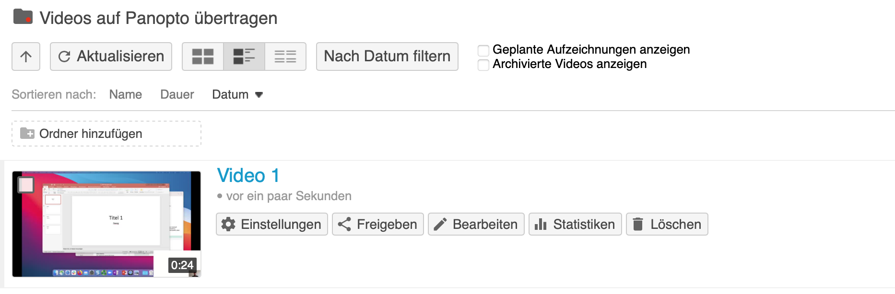Viewport: 895px width, 294px height.
Task: Sort the list by Dauer
Action: pyautogui.click(x=177, y=95)
